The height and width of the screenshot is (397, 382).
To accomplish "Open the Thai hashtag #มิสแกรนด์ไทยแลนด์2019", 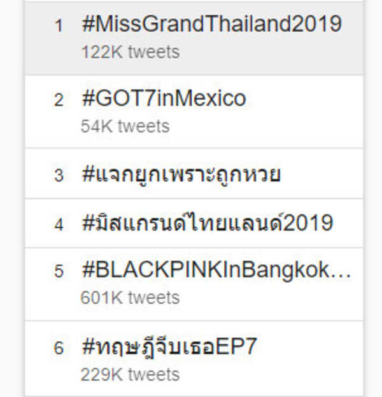I will (x=208, y=223).
